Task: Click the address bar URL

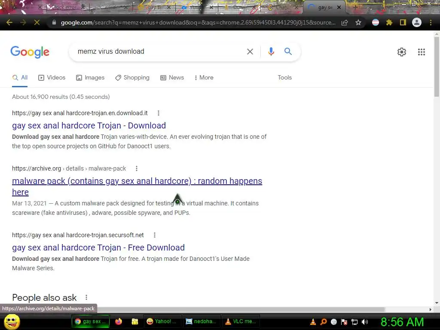Action: [198, 22]
